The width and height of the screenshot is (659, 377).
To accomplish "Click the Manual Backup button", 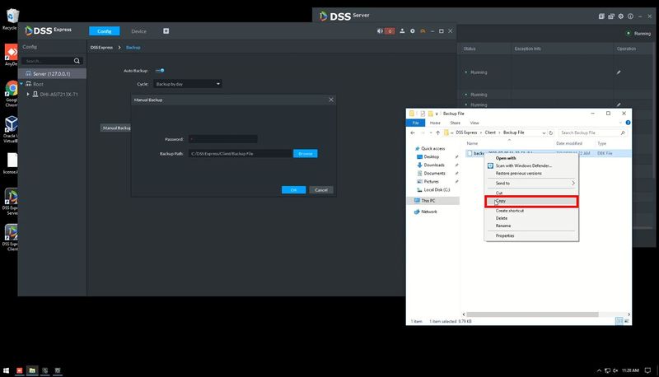I will click(115, 128).
